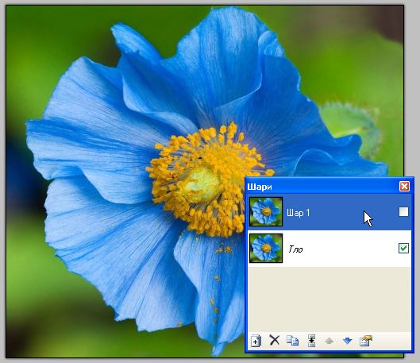Merge layer down icon in Шари panel
The image size is (420, 363).
click(311, 341)
